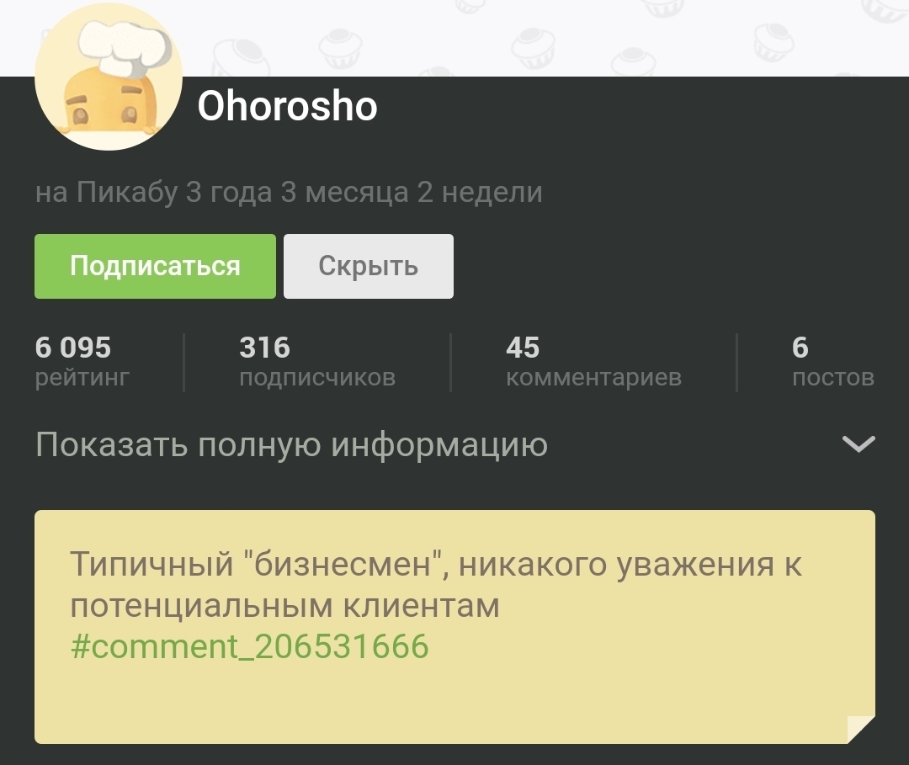Click the "Скрыть" button
909x765 pixels.
[x=368, y=266]
